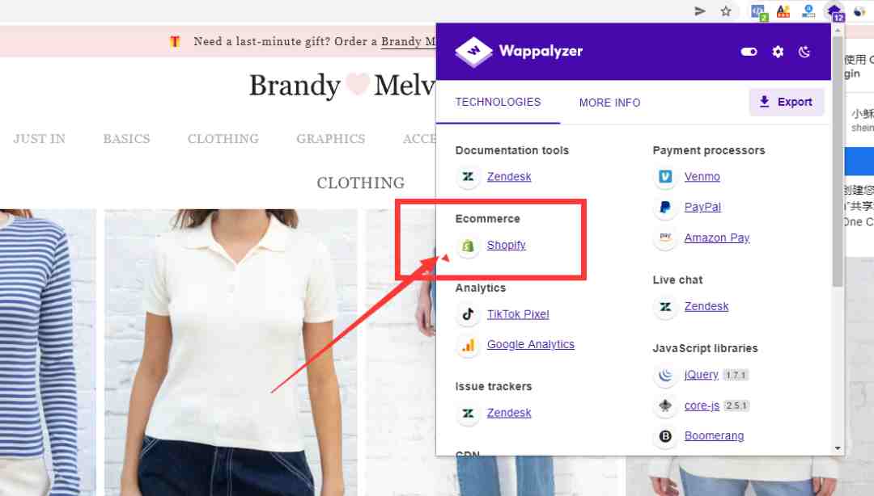The width and height of the screenshot is (874, 496).
Task: Open the Boomerang link
Action: click(714, 436)
